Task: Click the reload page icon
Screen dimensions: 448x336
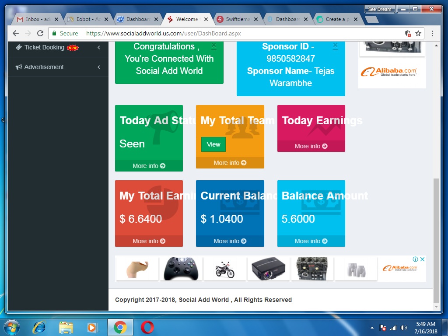Action: [x=40, y=33]
